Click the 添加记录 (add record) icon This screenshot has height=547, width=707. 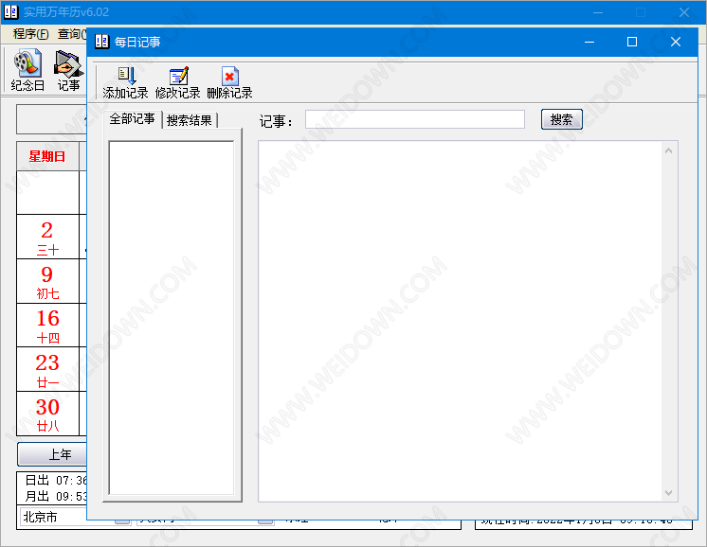point(125,82)
